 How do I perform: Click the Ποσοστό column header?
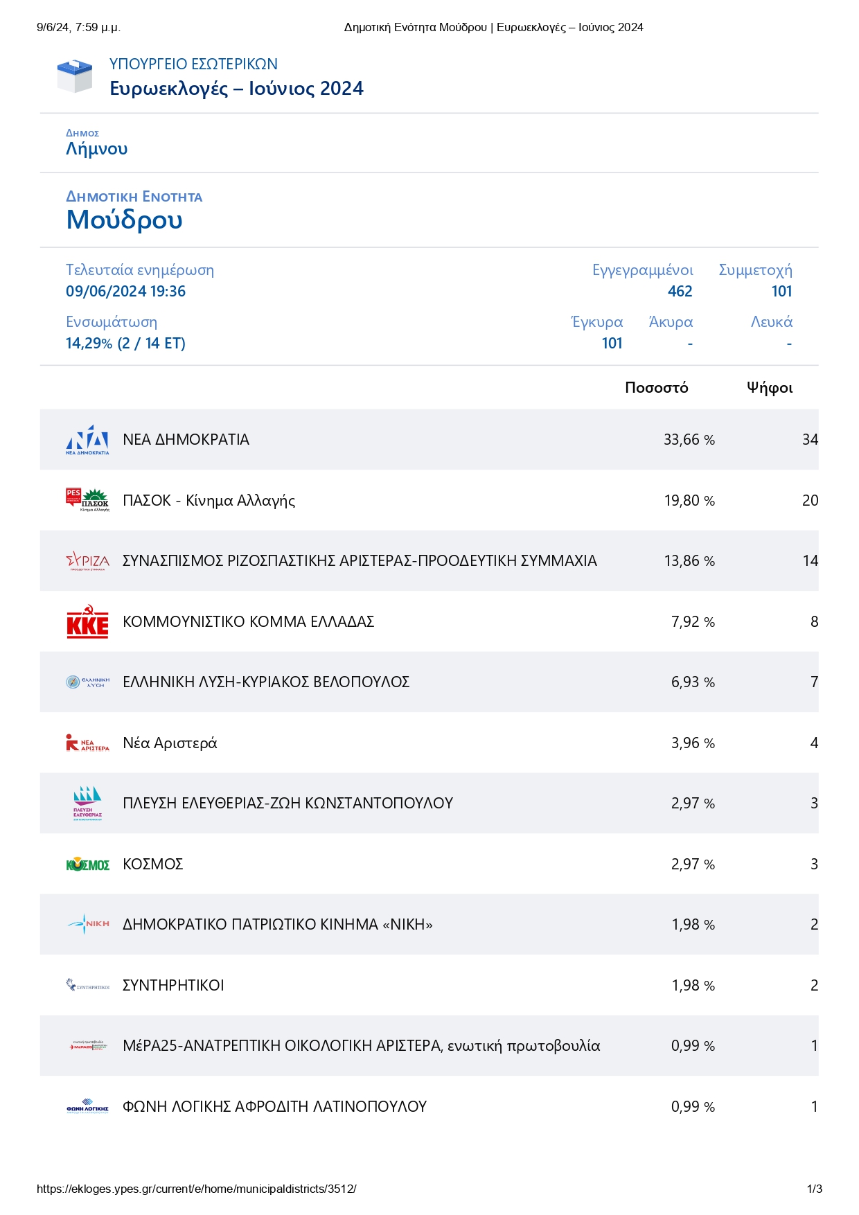(x=656, y=388)
